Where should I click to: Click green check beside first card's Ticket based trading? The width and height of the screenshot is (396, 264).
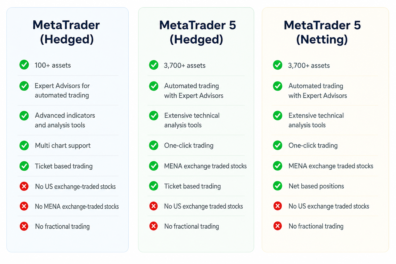point(24,166)
